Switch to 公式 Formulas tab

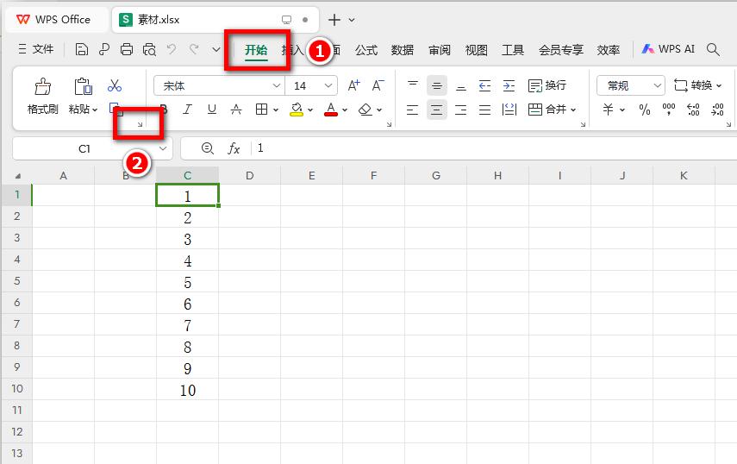tap(366, 50)
